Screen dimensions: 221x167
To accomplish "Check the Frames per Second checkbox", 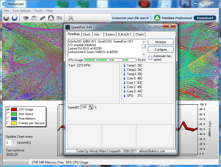I will [x=8, y=123].
